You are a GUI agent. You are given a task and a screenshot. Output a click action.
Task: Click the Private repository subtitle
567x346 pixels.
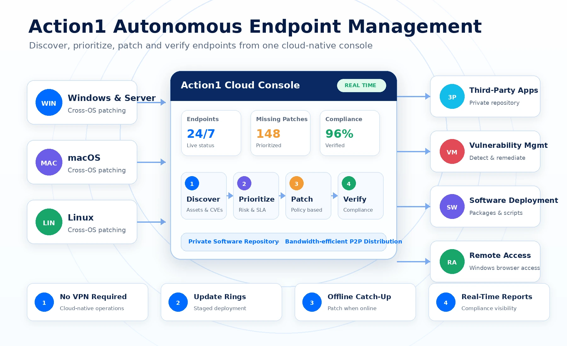(494, 103)
